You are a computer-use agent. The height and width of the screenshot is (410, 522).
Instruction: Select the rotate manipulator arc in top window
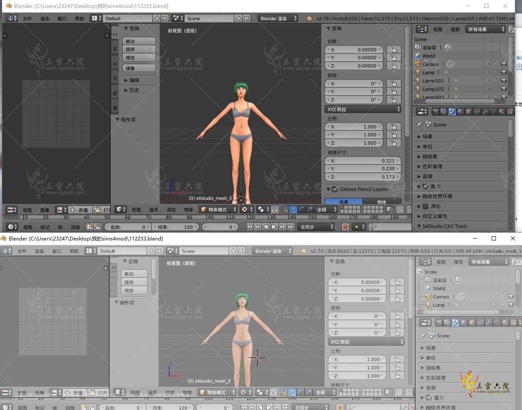(x=301, y=209)
